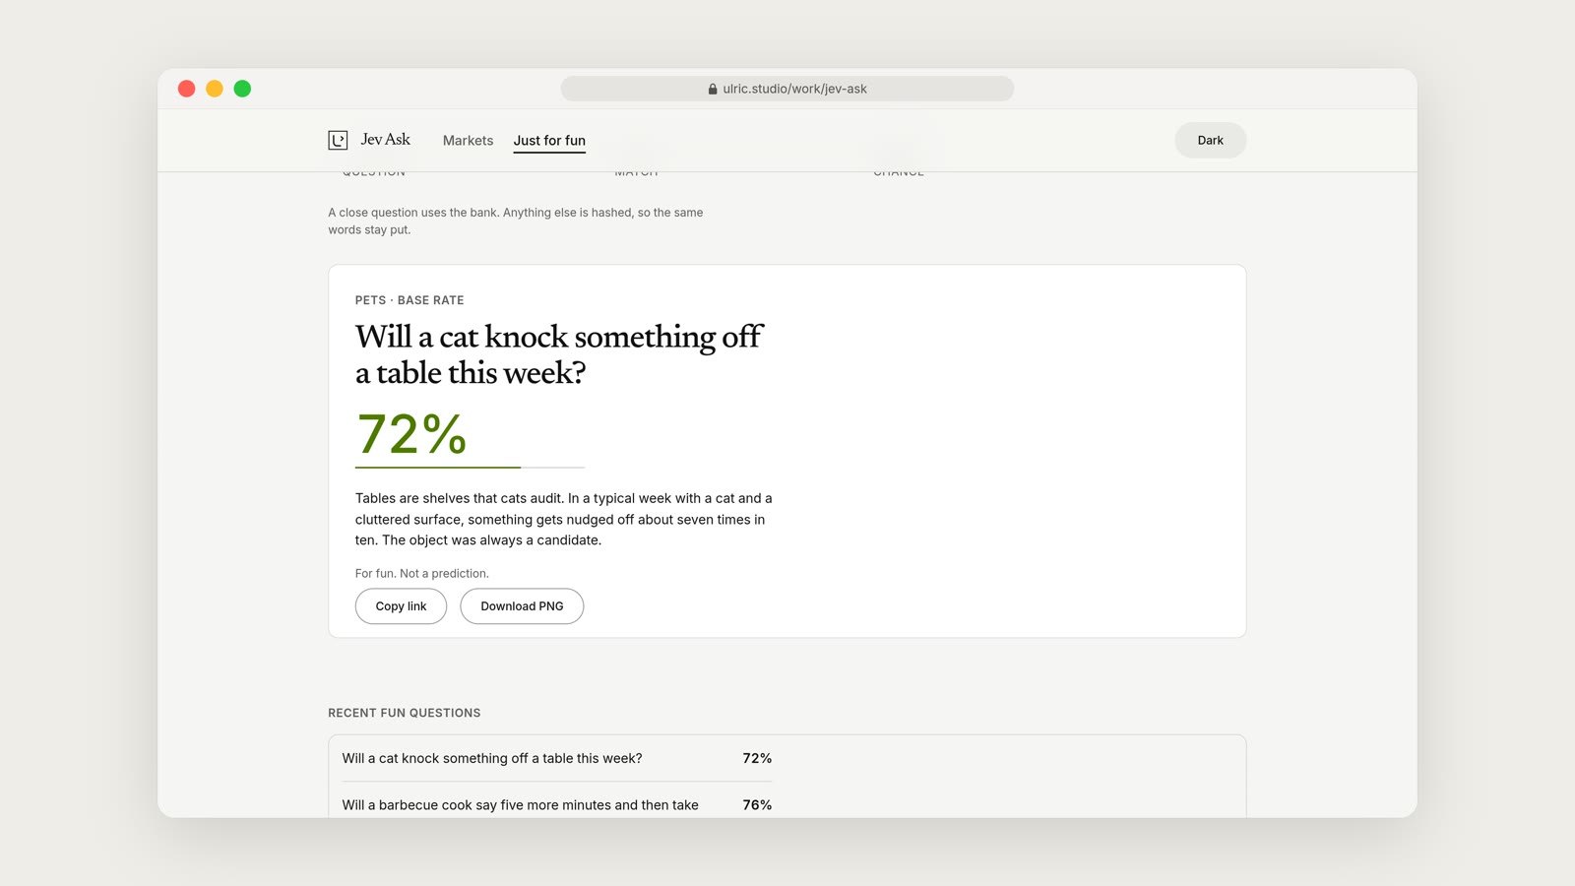The image size is (1575, 886).
Task: Click the paragraph starting "Tables are shelves that cats audit"
Action: pos(564,519)
